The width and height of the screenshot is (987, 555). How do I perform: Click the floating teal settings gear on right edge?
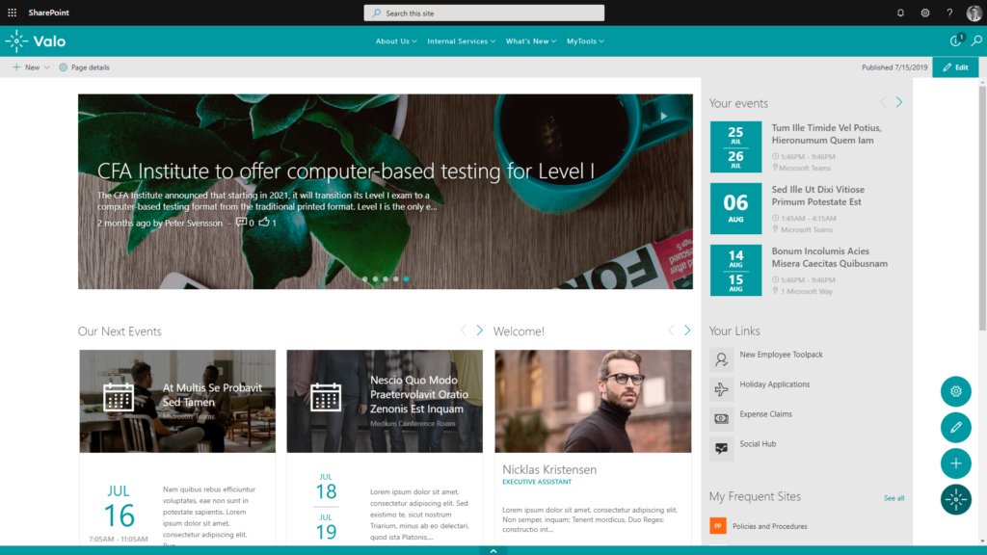click(955, 392)
